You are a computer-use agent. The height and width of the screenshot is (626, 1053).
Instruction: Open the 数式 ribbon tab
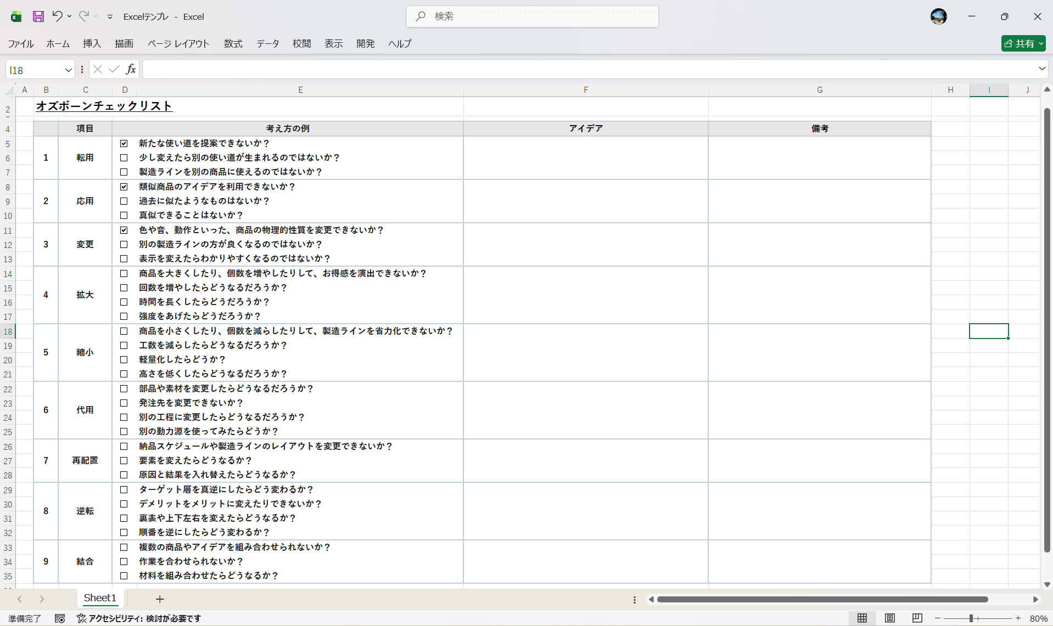click(233, 43)
